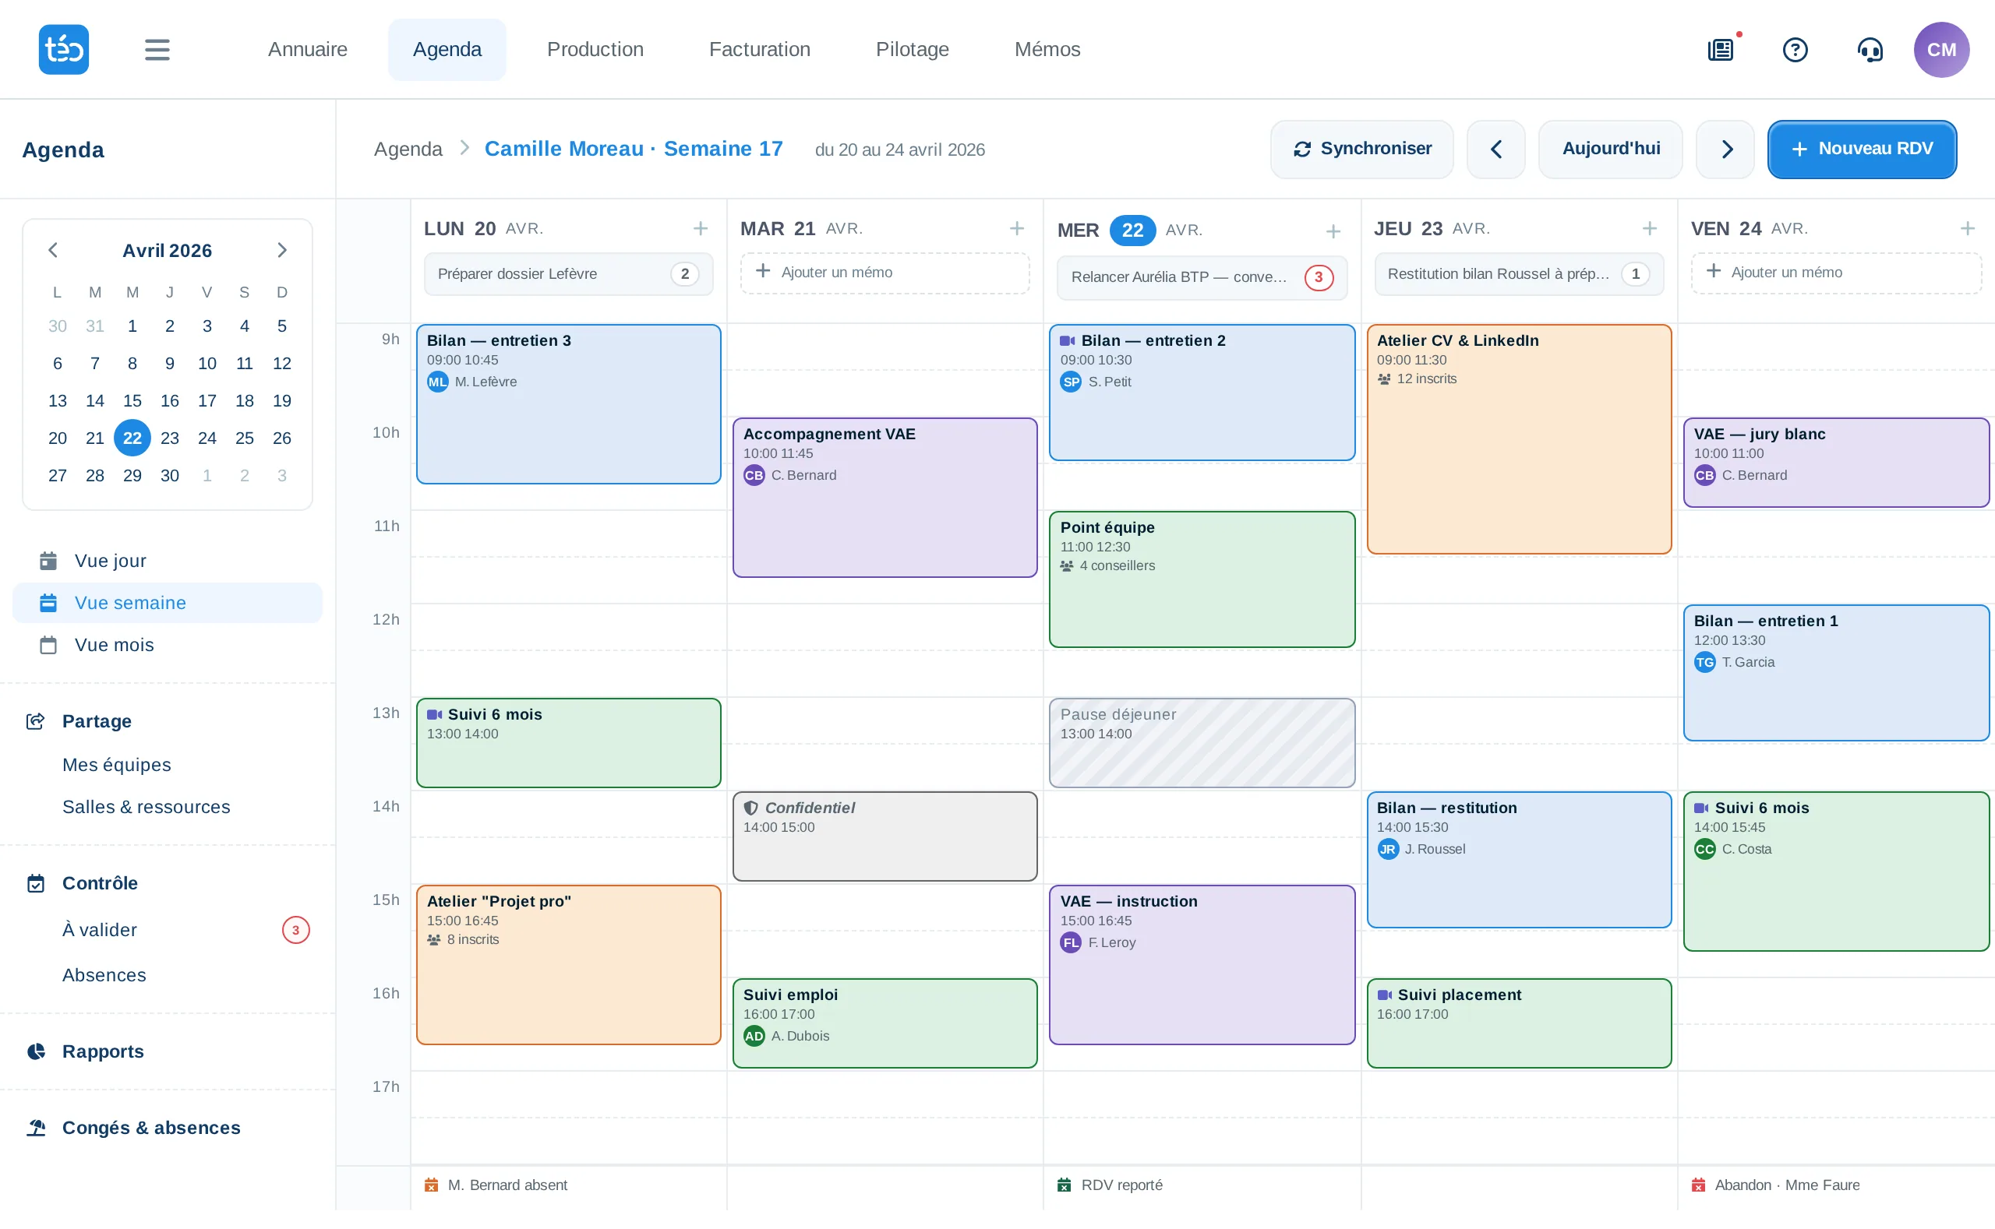The image size is (1995, 1229).
Task: Click the plus icon on Tuesday column
Action: click(1017, 228)
